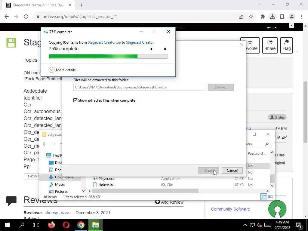Open the Chrome tab search chevron
Viewport: 308px width, 231px height.
click(260, 4)
